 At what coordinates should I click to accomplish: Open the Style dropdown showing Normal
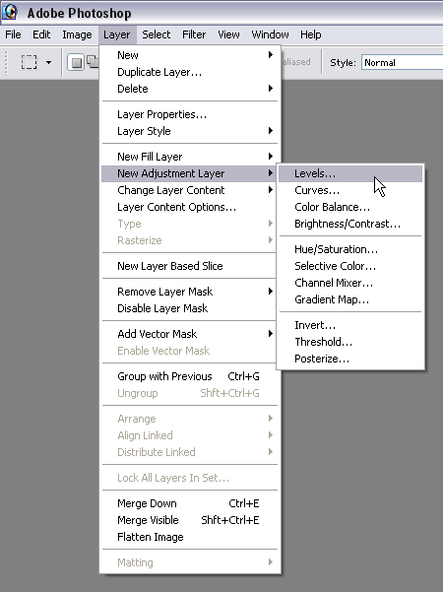pyautogui.click(x=403, y=62)
